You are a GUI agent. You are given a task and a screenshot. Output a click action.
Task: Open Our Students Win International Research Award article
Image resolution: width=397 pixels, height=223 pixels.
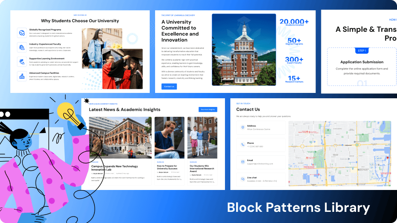click(x=202, y=168)
